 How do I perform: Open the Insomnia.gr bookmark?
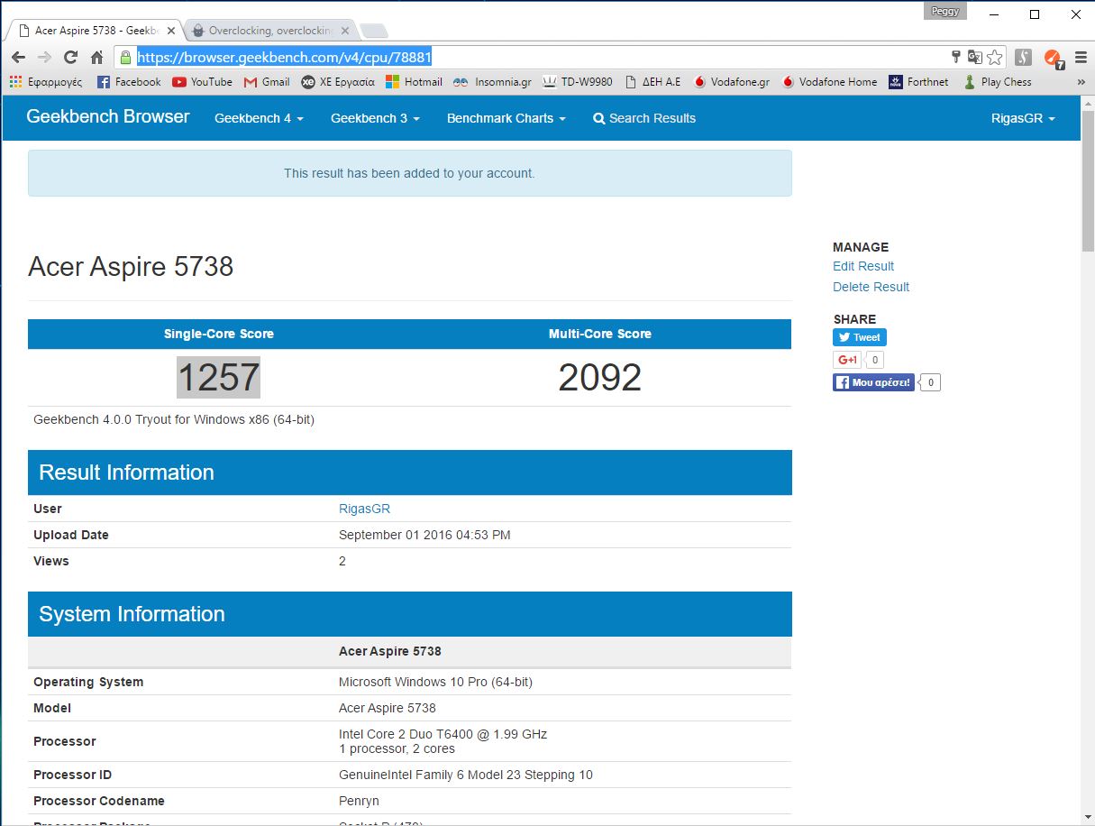pyautogui.click(x=492, y=82)
